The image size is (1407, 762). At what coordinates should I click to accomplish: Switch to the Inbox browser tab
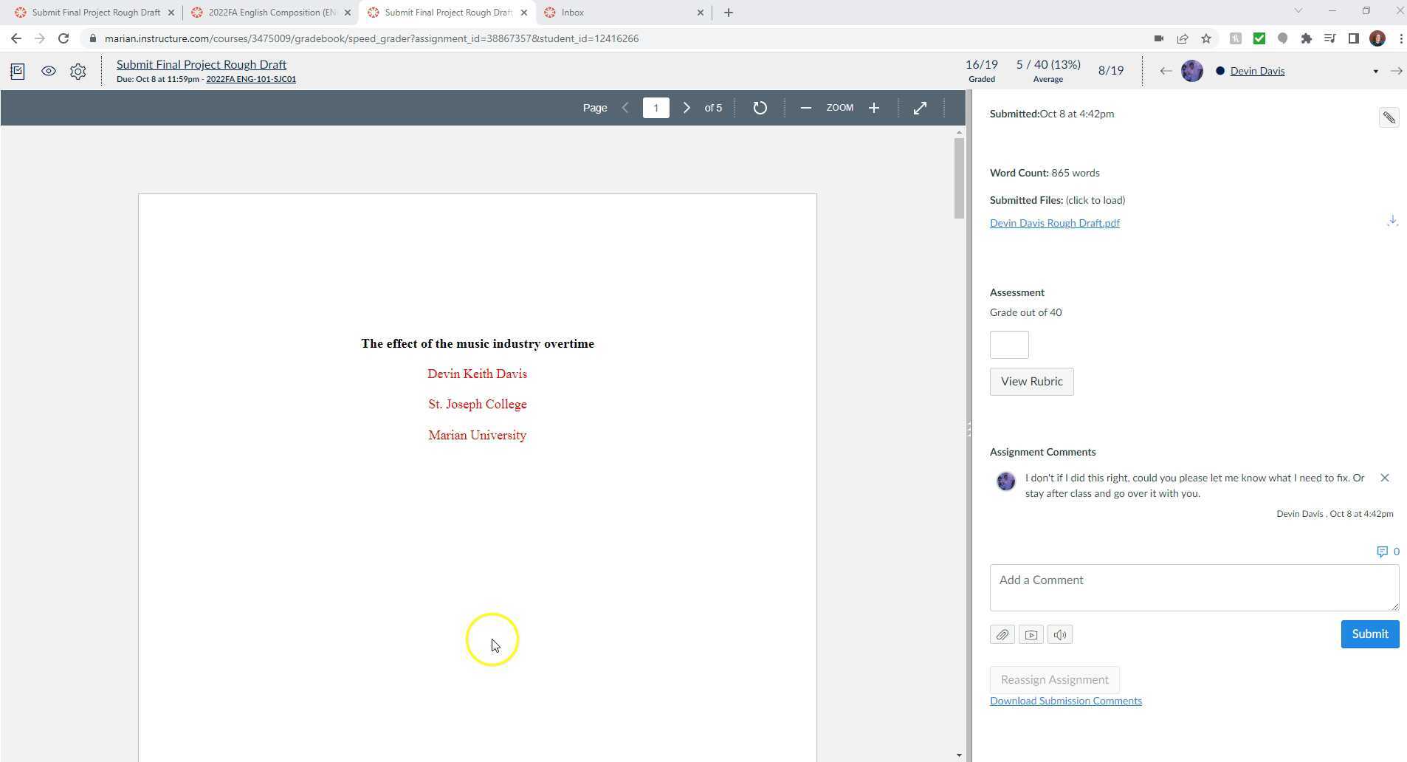tap(573, 13)
